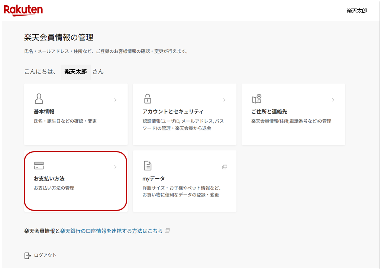Follow the 楽天銀行の口座情報を連携する方法はこちら link
The image size is (381, 270).
tap(111, 231)
